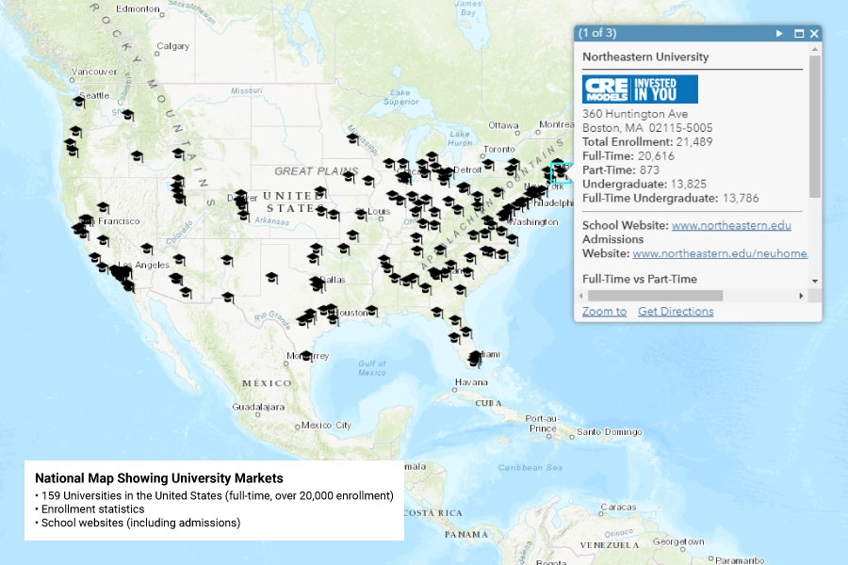Click popup horizontal scrollbar thumb
Screen dimensions: 848x565
pos(655,296)
